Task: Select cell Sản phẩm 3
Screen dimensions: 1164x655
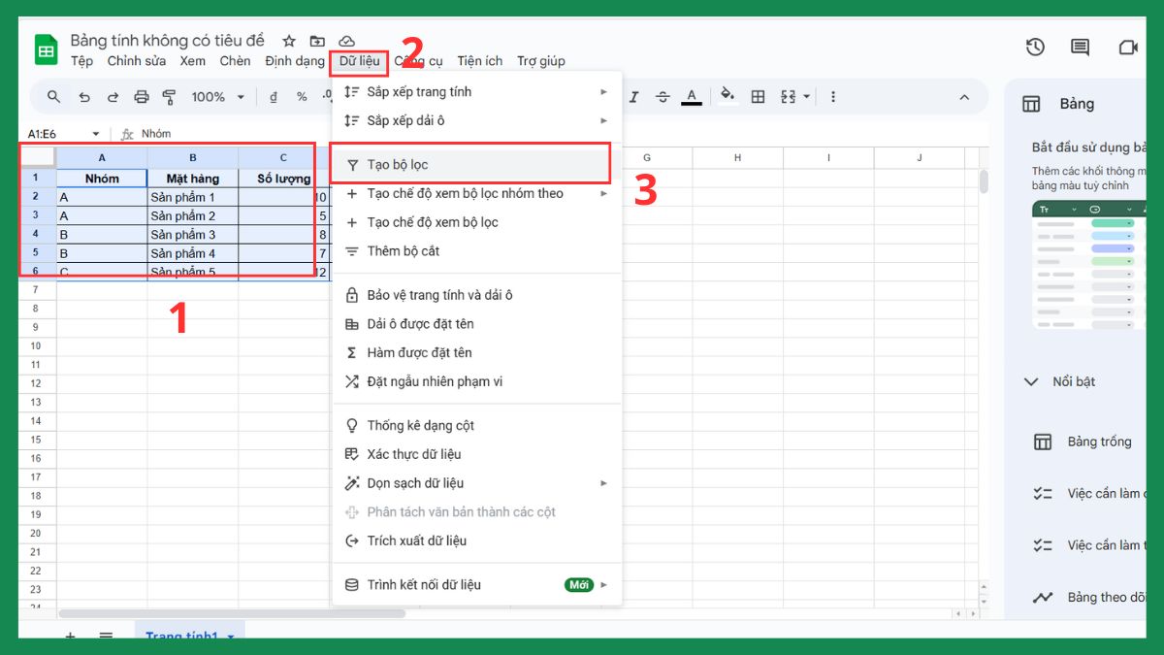Action: coord(193,235)
